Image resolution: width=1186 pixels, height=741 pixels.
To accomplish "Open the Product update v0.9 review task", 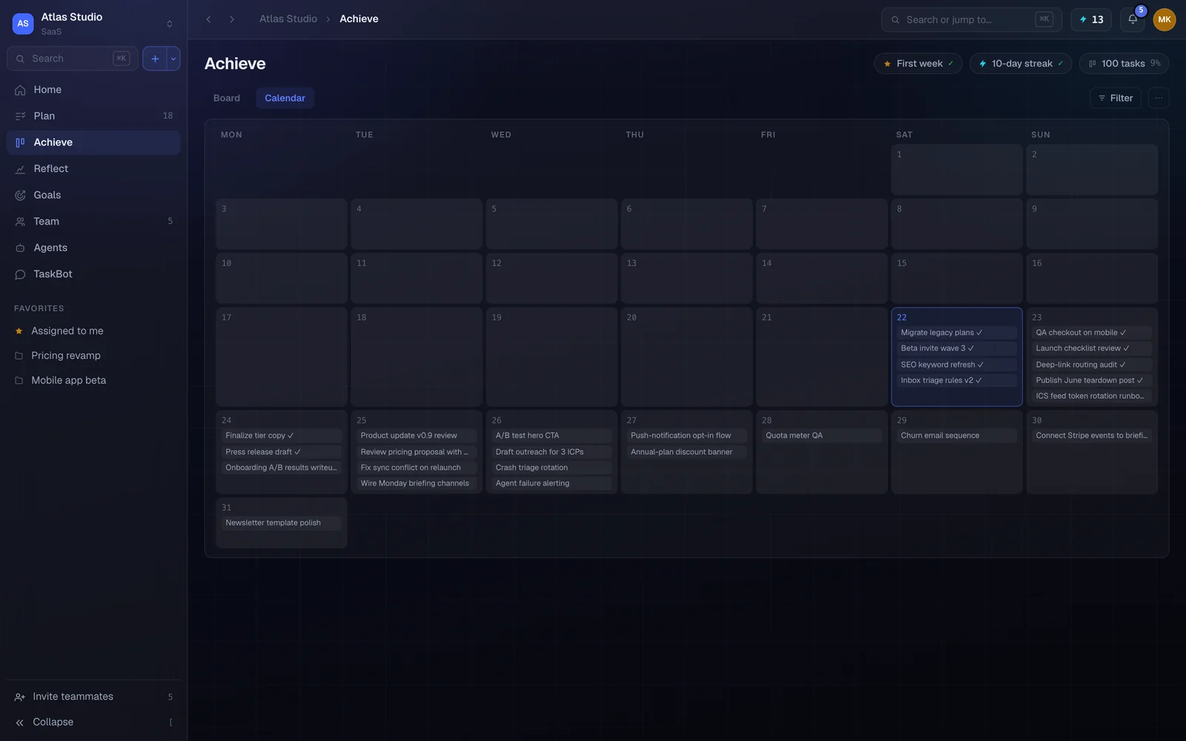I will click(416, 436).
